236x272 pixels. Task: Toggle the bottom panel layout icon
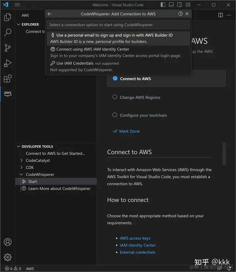171,5
